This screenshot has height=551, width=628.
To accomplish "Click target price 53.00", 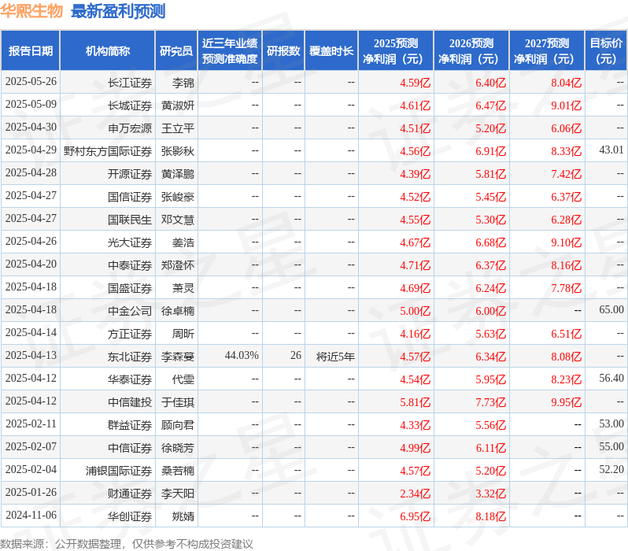I will click(x=611, y=424).
